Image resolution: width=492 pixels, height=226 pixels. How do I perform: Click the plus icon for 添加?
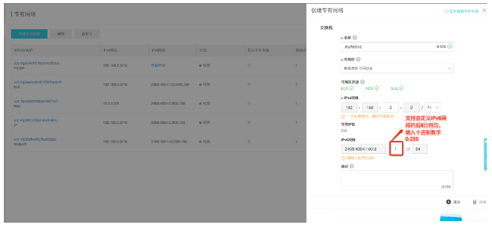(x=448, y=202)
